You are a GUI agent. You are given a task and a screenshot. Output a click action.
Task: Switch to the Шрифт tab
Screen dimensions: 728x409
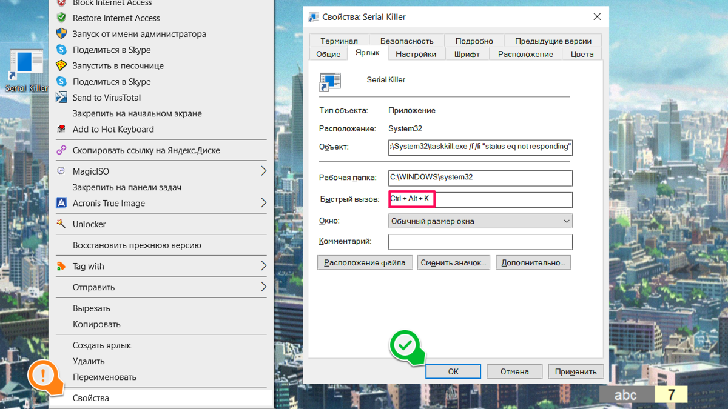coord(467,54)
